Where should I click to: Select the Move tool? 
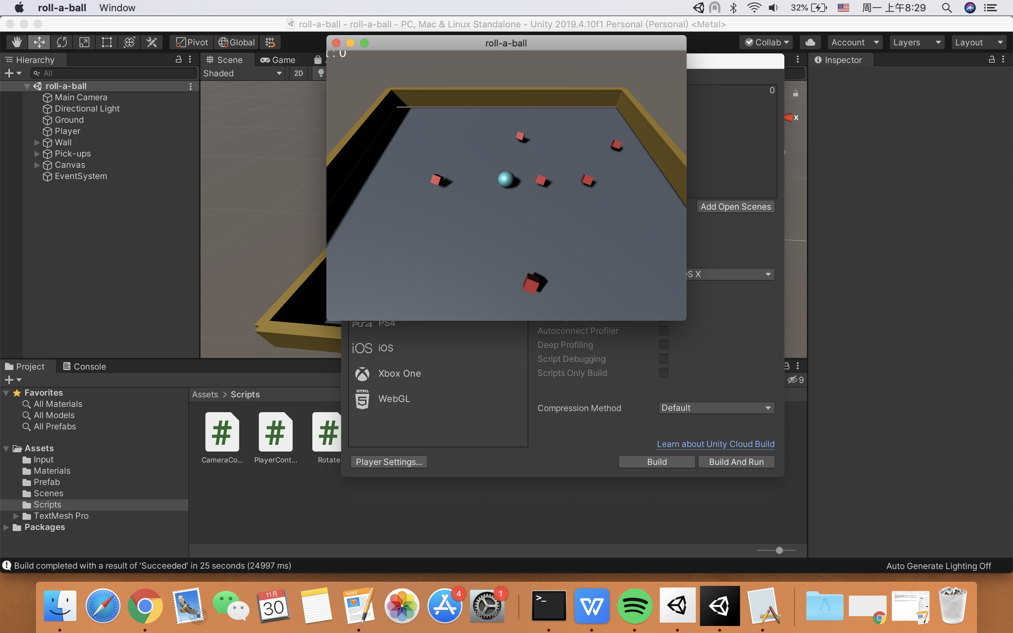coord(39,42)
